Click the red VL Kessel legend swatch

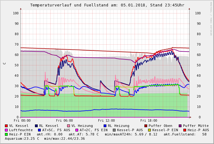6,126
